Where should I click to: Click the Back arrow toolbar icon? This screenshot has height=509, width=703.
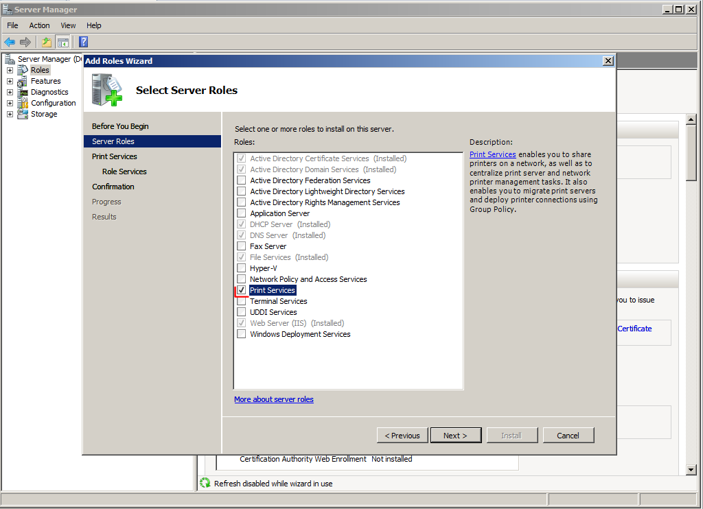(x=10, y=42)
